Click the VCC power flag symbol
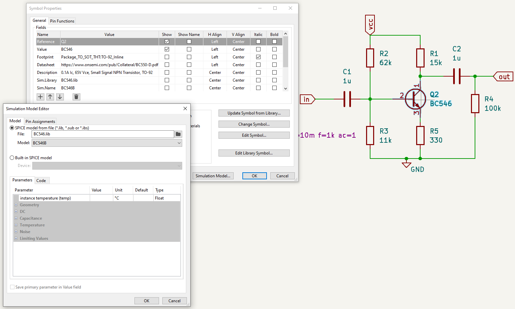This screenshot has height=309, width=515. point(370,25)
